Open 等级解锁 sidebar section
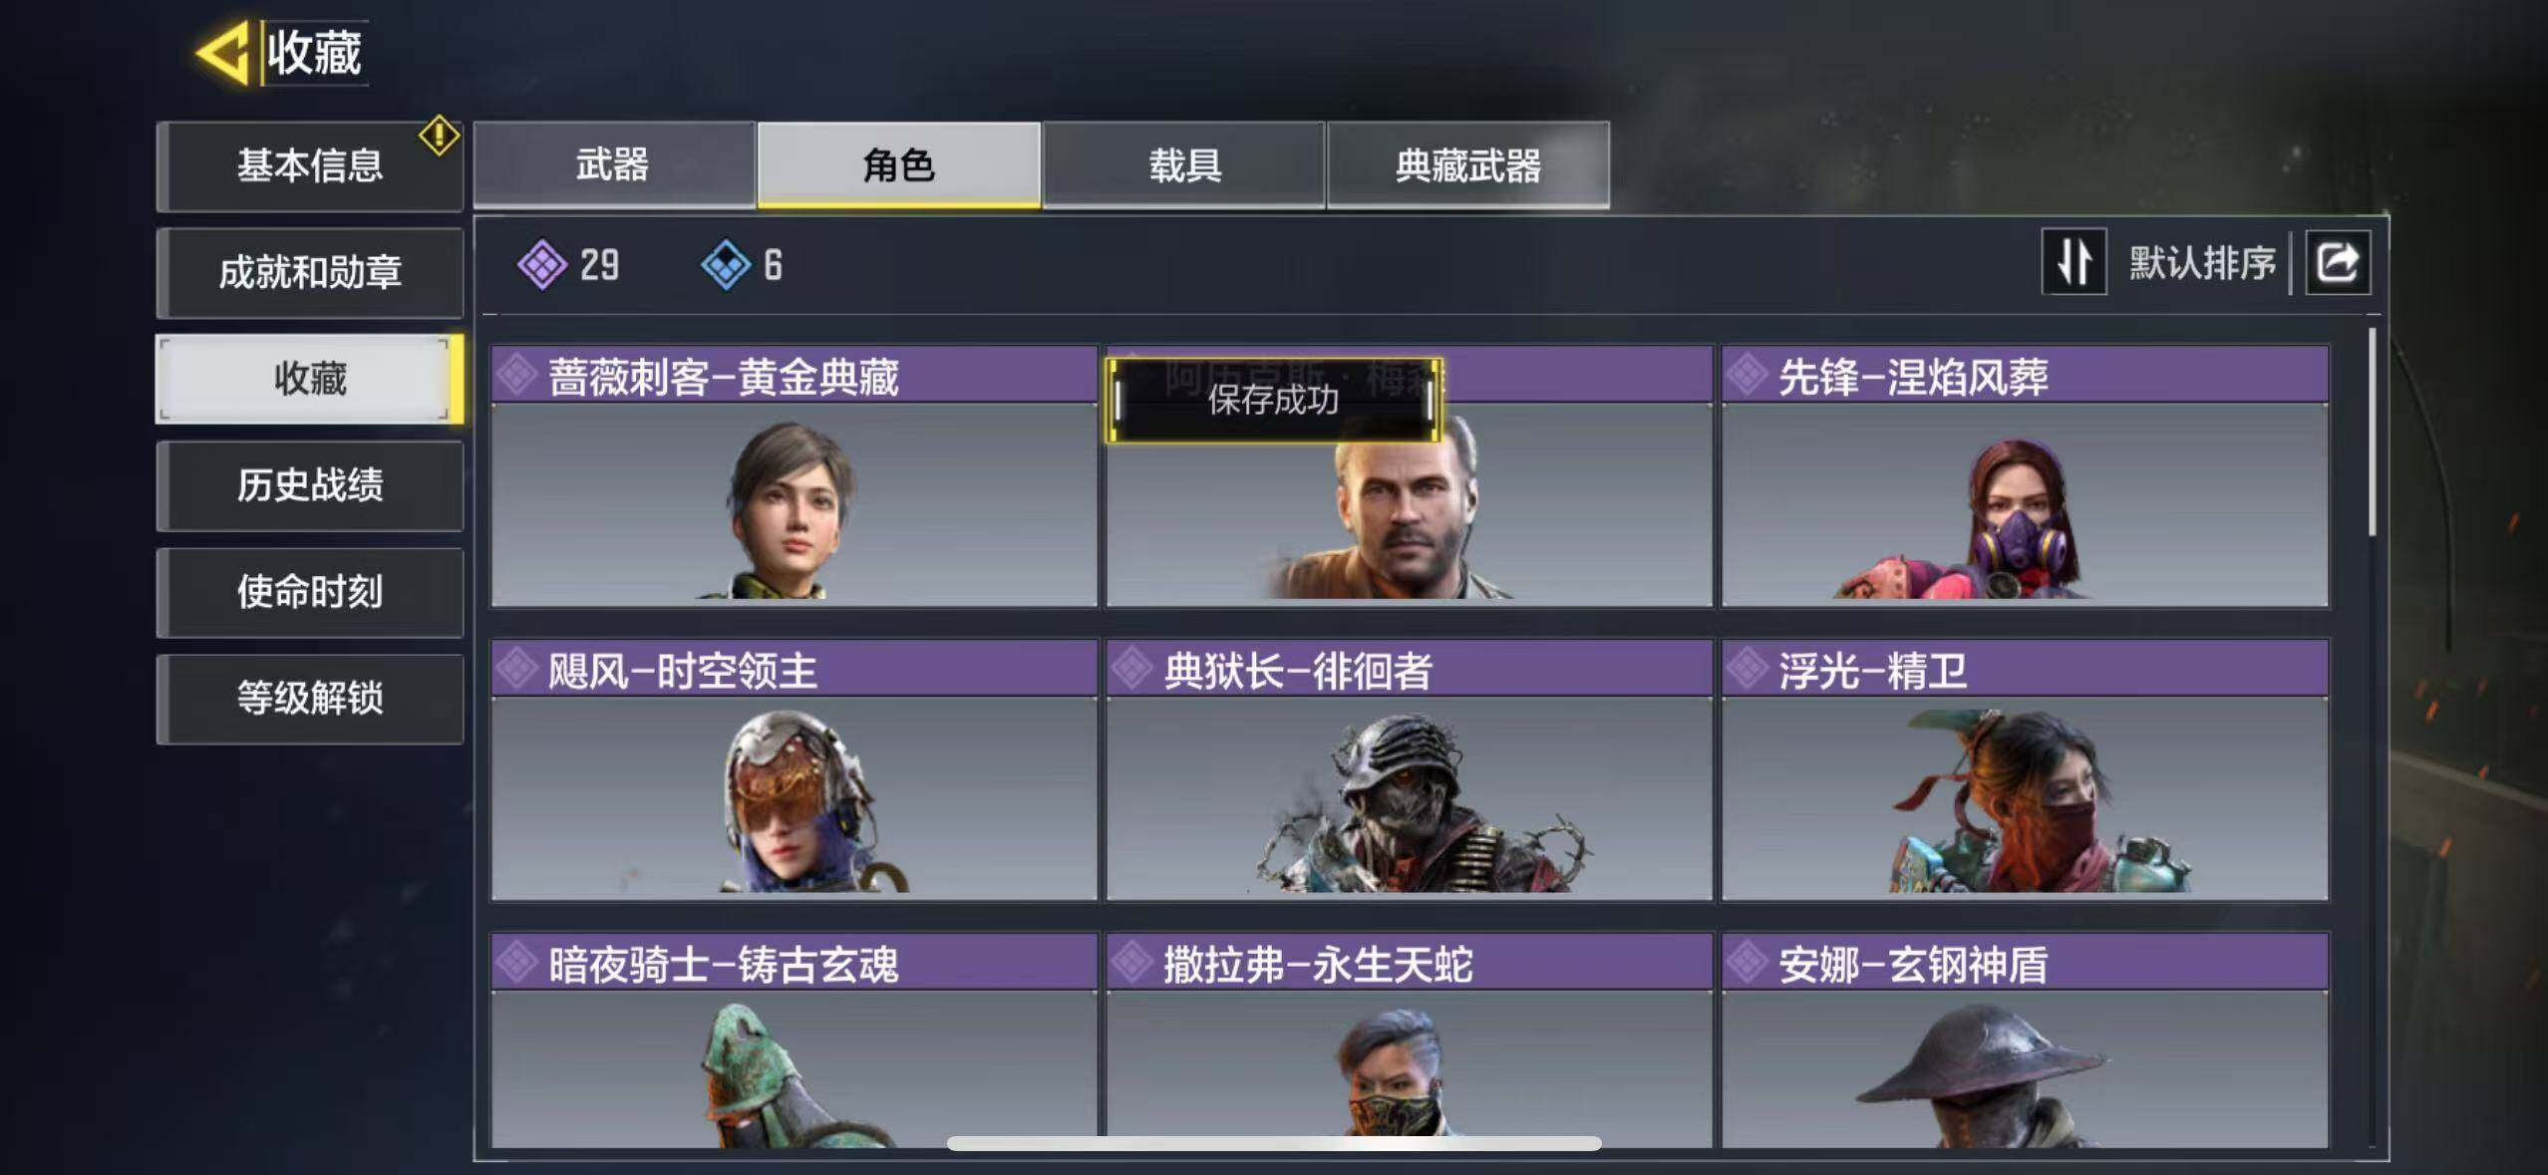The height and width of the screenshot is (1175, 2548). 310,699
